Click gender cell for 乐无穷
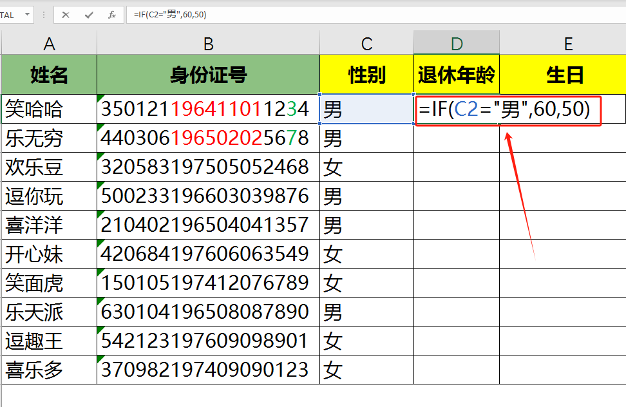The height and width of the screenshot is (407, 626). (367, 138)
